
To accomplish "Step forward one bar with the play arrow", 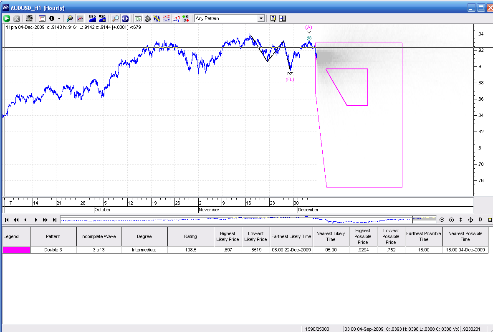I will pos(36,220).
